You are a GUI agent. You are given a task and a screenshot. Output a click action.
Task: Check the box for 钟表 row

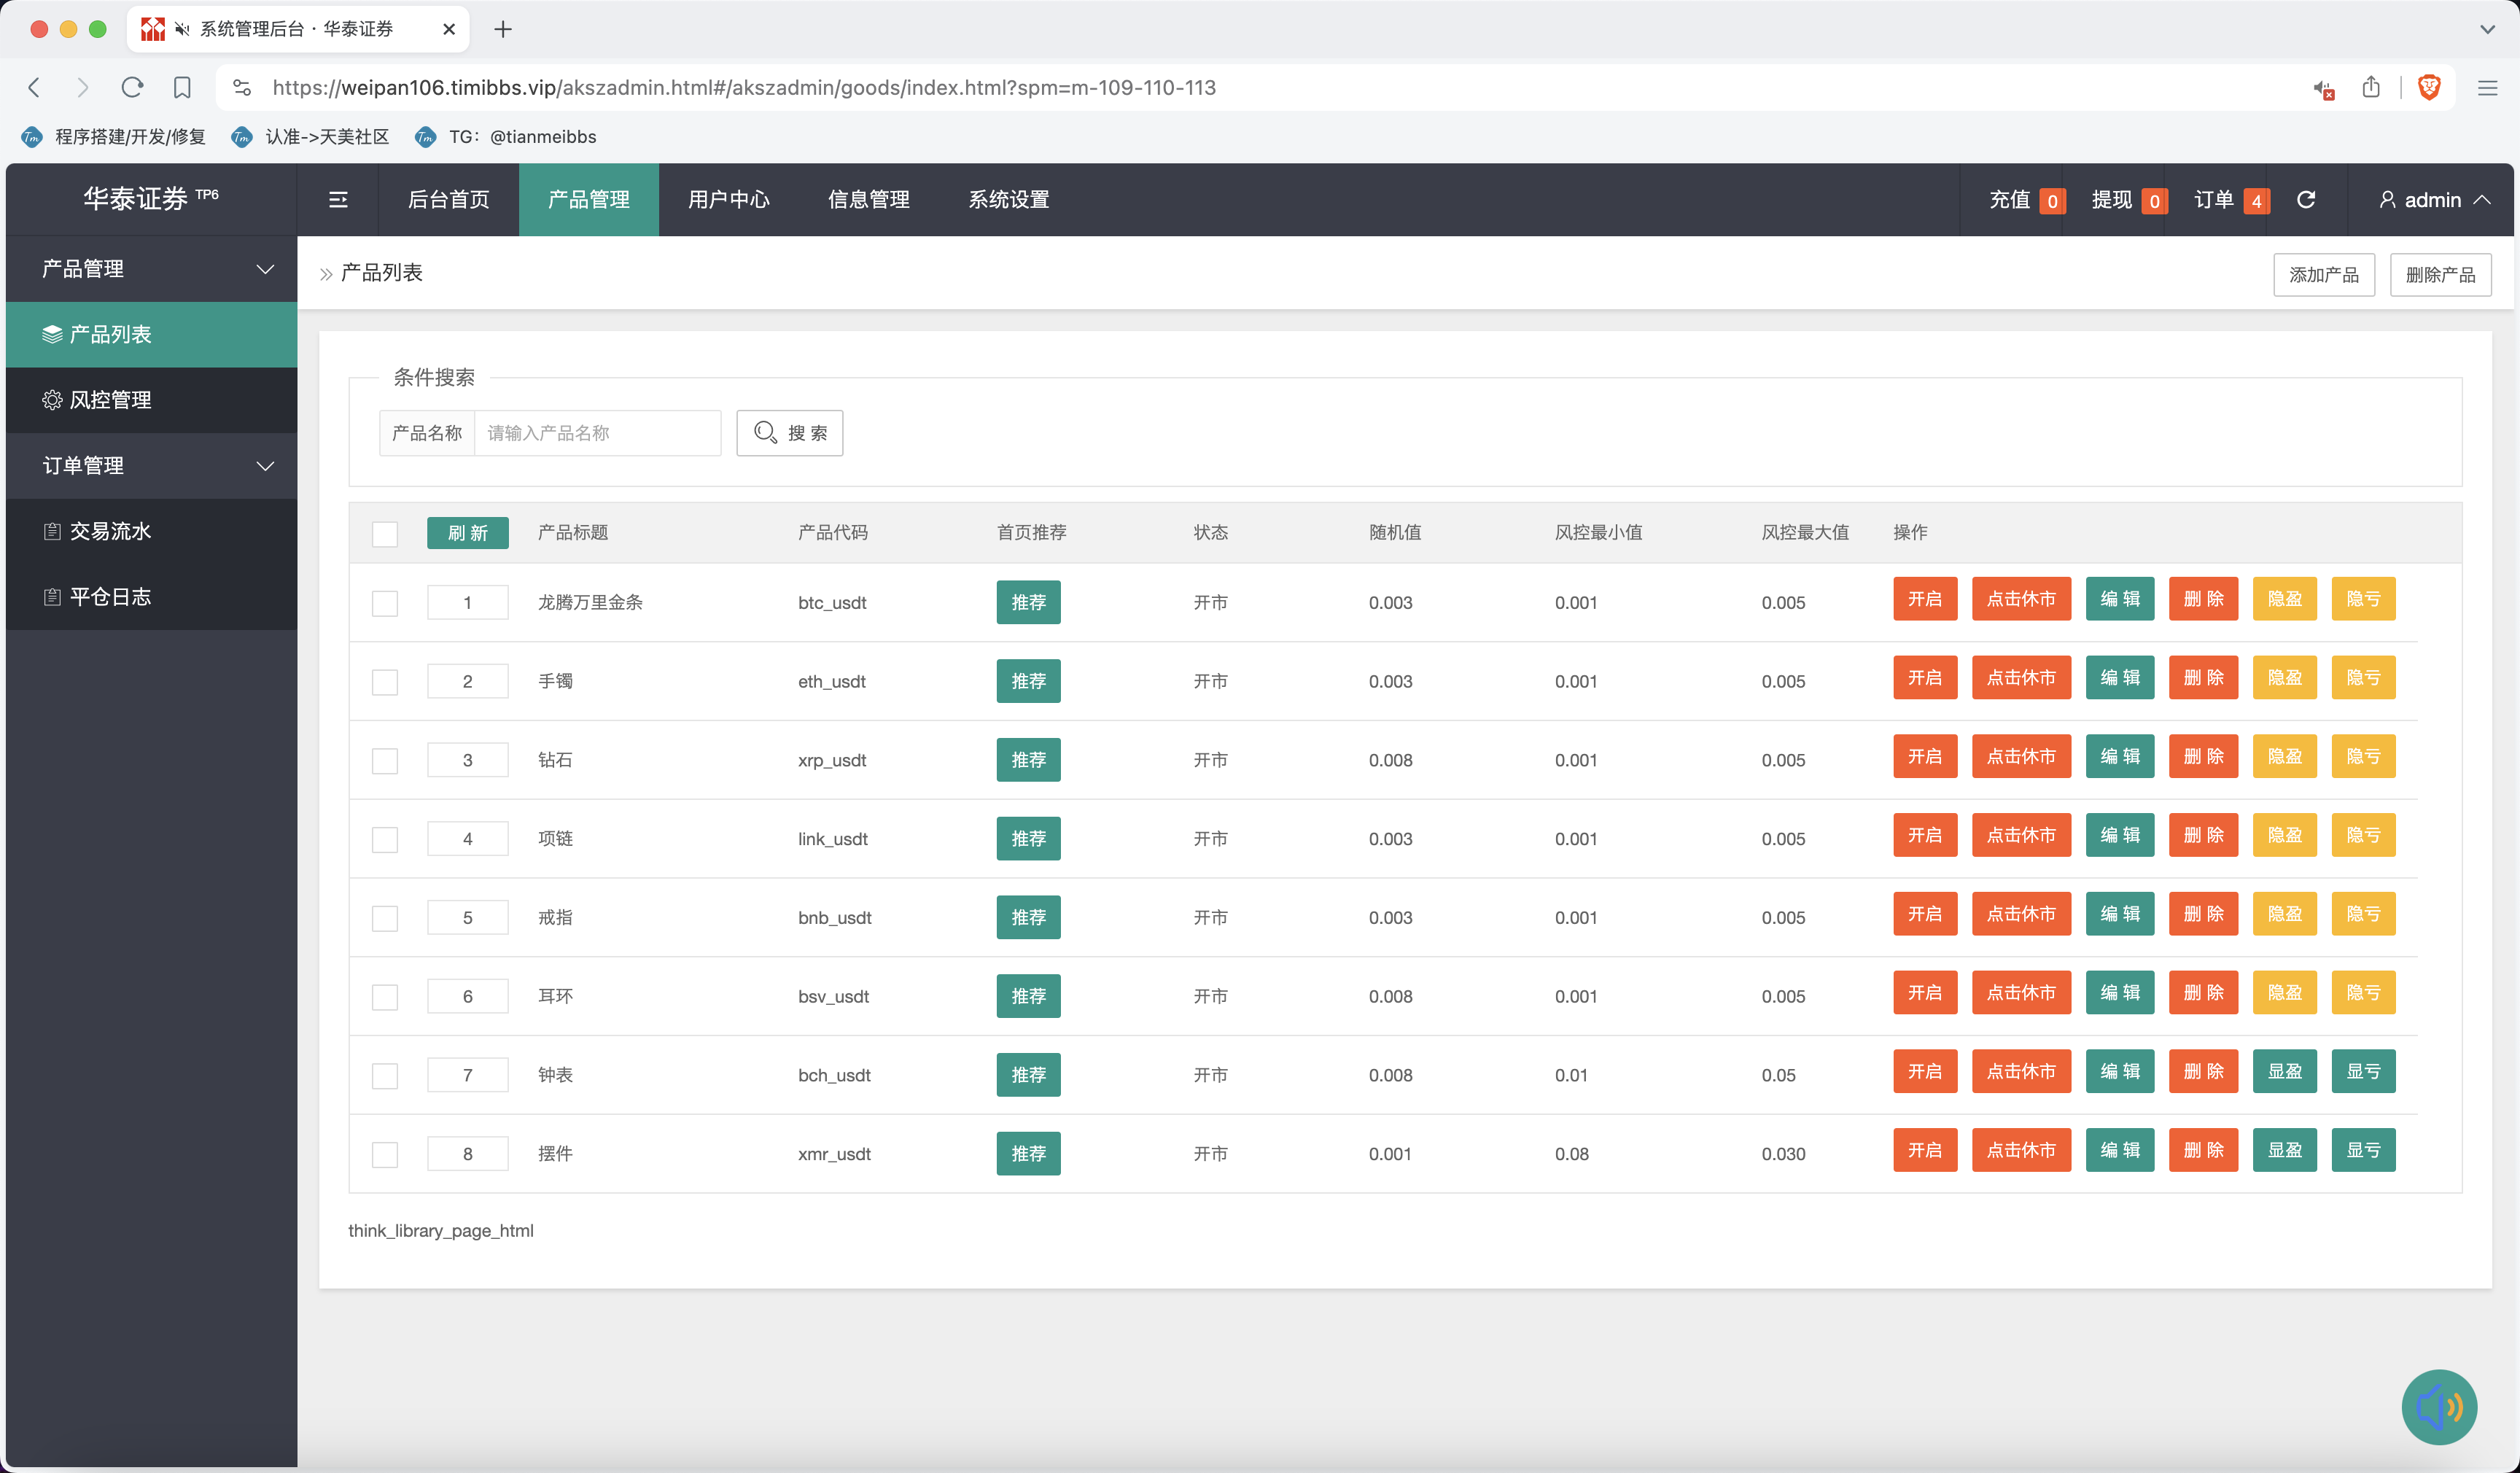pos(385,1076)
